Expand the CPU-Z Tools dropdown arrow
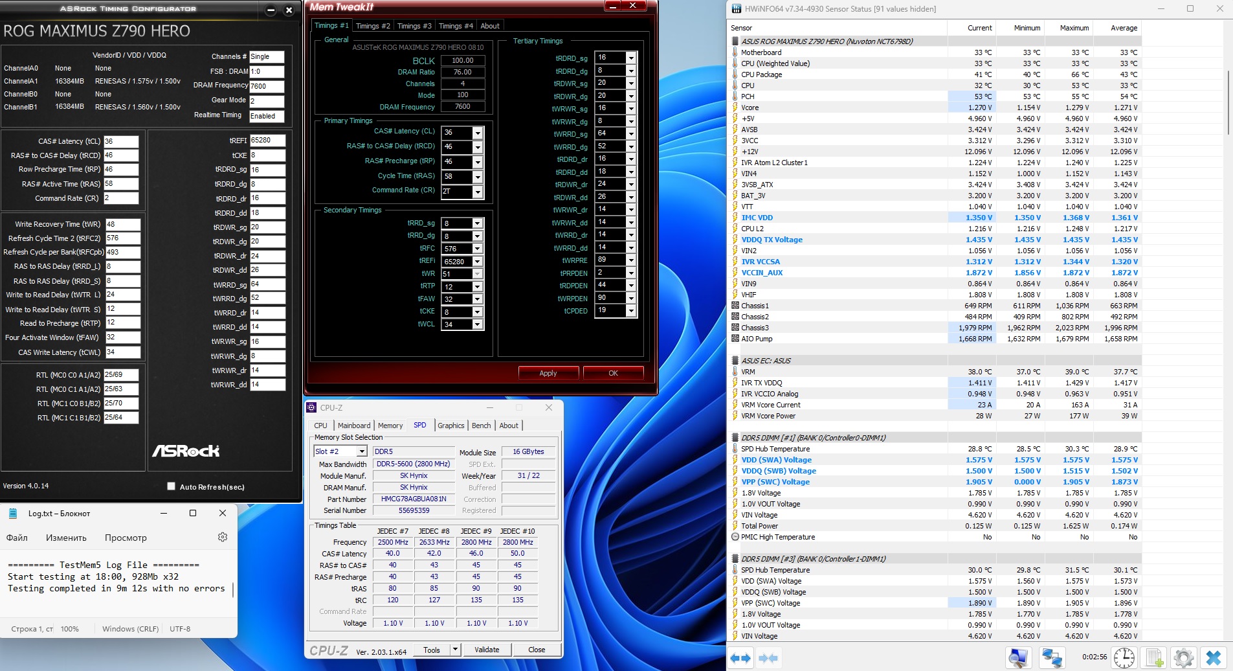Screen dimensions: 1233x671 tap(455, 650)
